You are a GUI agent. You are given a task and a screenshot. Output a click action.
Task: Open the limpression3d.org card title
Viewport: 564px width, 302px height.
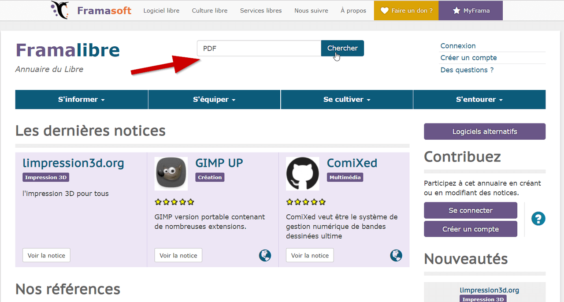point(73,163)
